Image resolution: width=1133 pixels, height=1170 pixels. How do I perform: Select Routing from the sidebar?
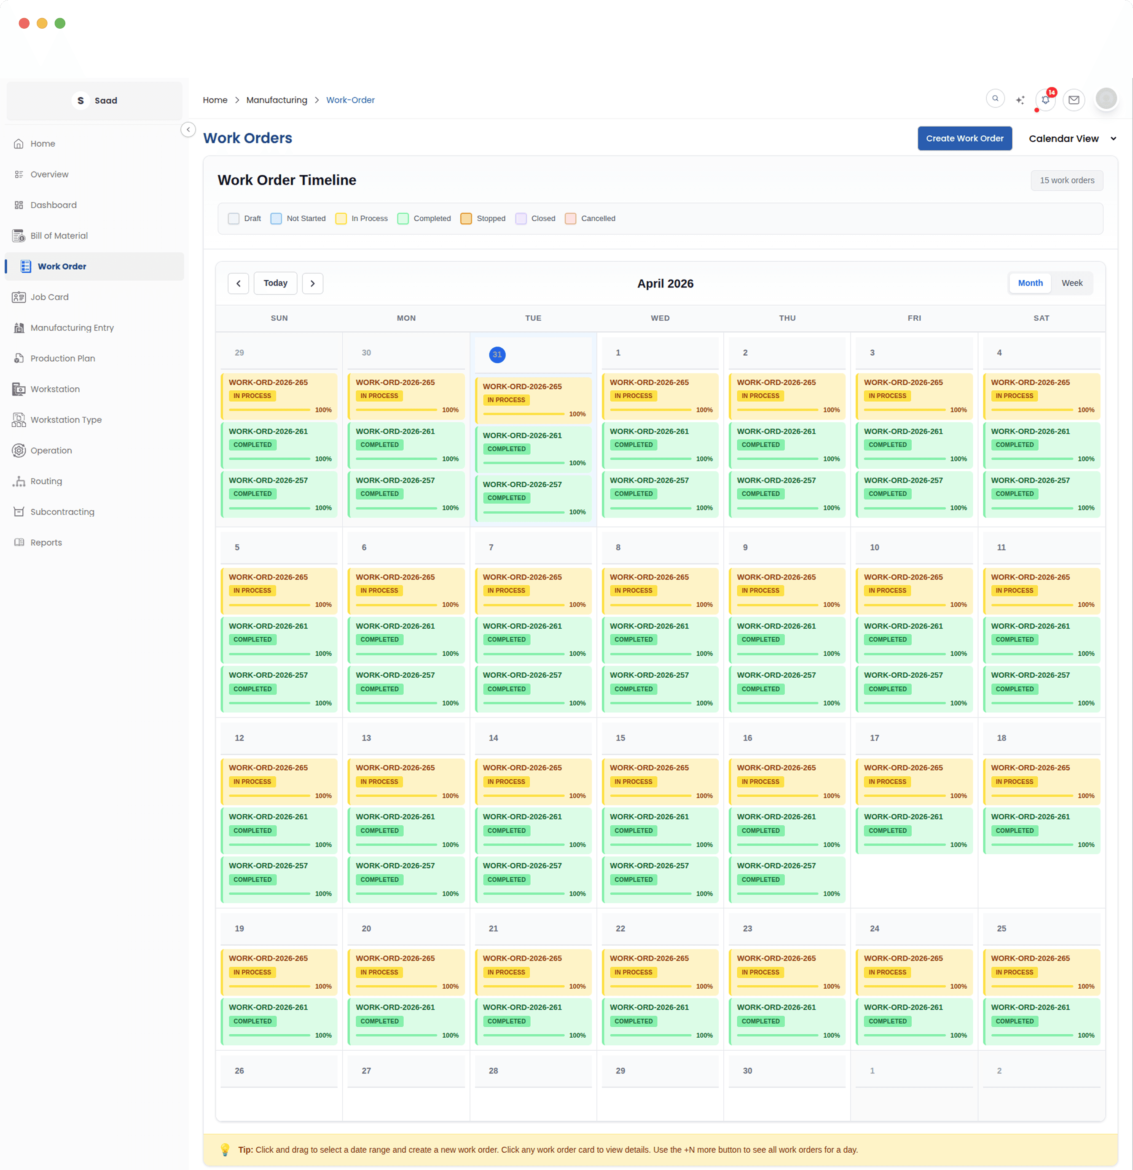[x=46, y=480]
